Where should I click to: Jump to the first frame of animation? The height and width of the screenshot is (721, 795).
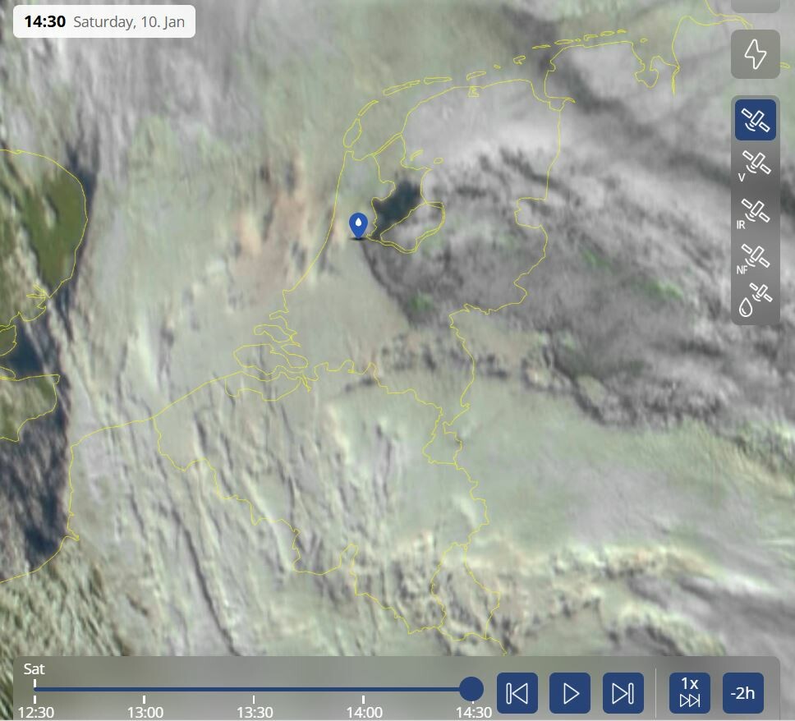point(517,693)
